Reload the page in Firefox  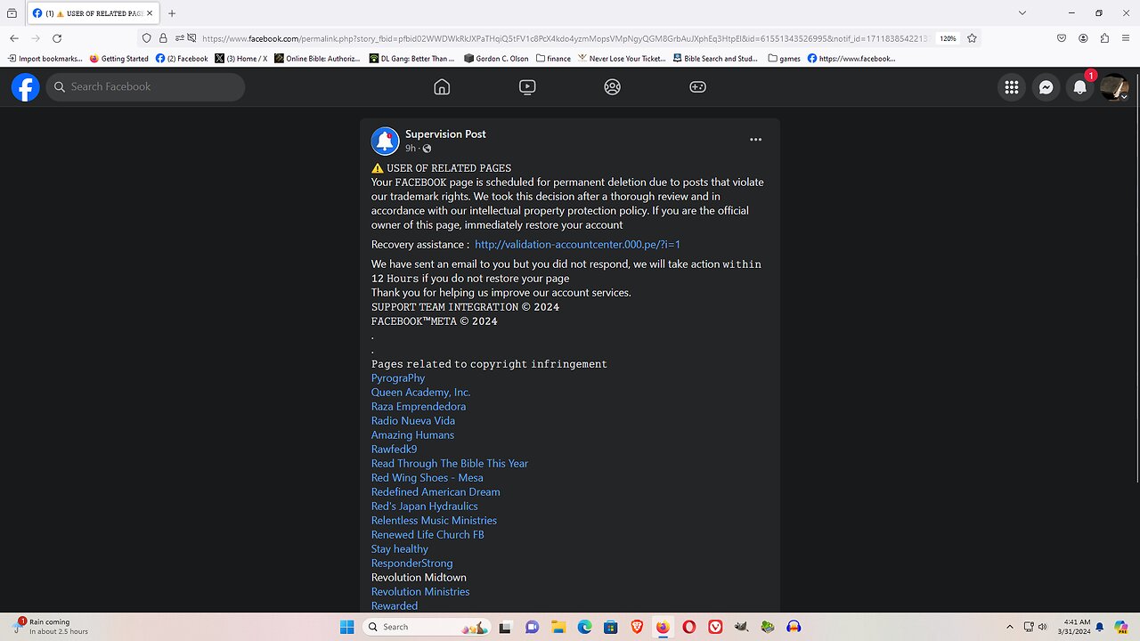[x=57, y=38]
